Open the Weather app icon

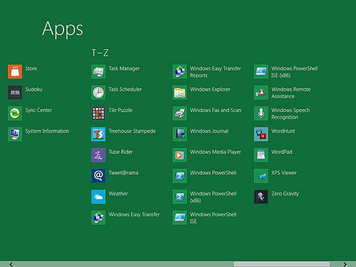(98, 196)
